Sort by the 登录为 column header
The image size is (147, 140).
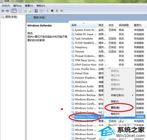(139, 25)
